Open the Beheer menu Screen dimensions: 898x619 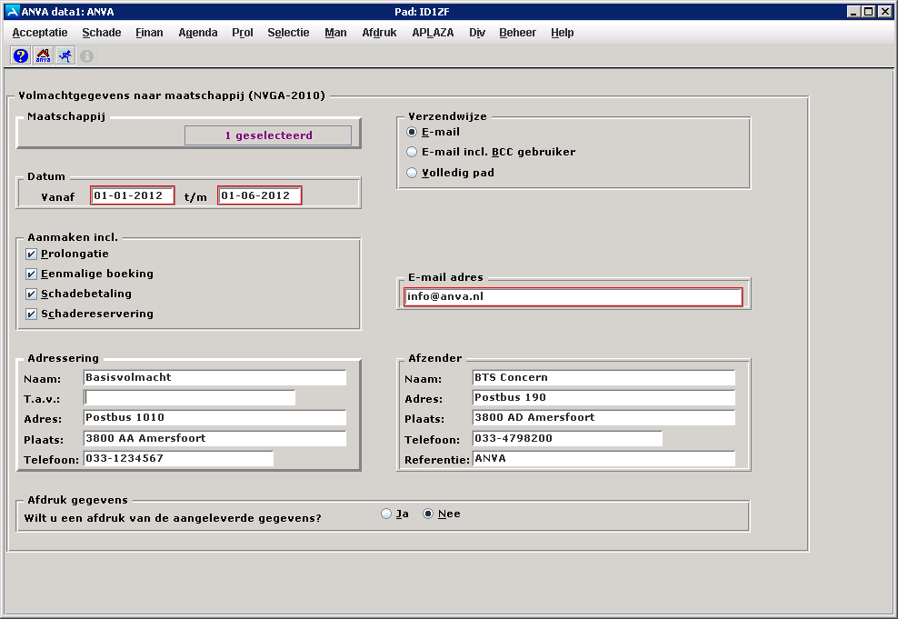[x=517, y=32]
